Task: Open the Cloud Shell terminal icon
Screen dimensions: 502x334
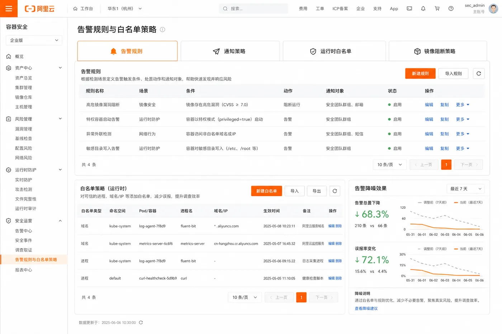Action: coord(409,9)
